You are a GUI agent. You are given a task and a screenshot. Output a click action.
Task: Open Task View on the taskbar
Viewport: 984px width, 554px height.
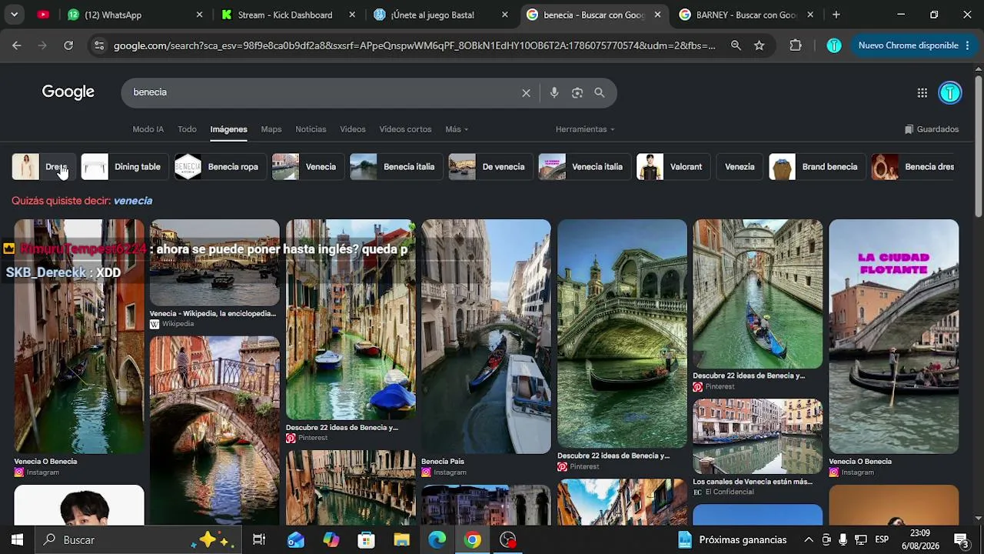[x=259, y=539]
